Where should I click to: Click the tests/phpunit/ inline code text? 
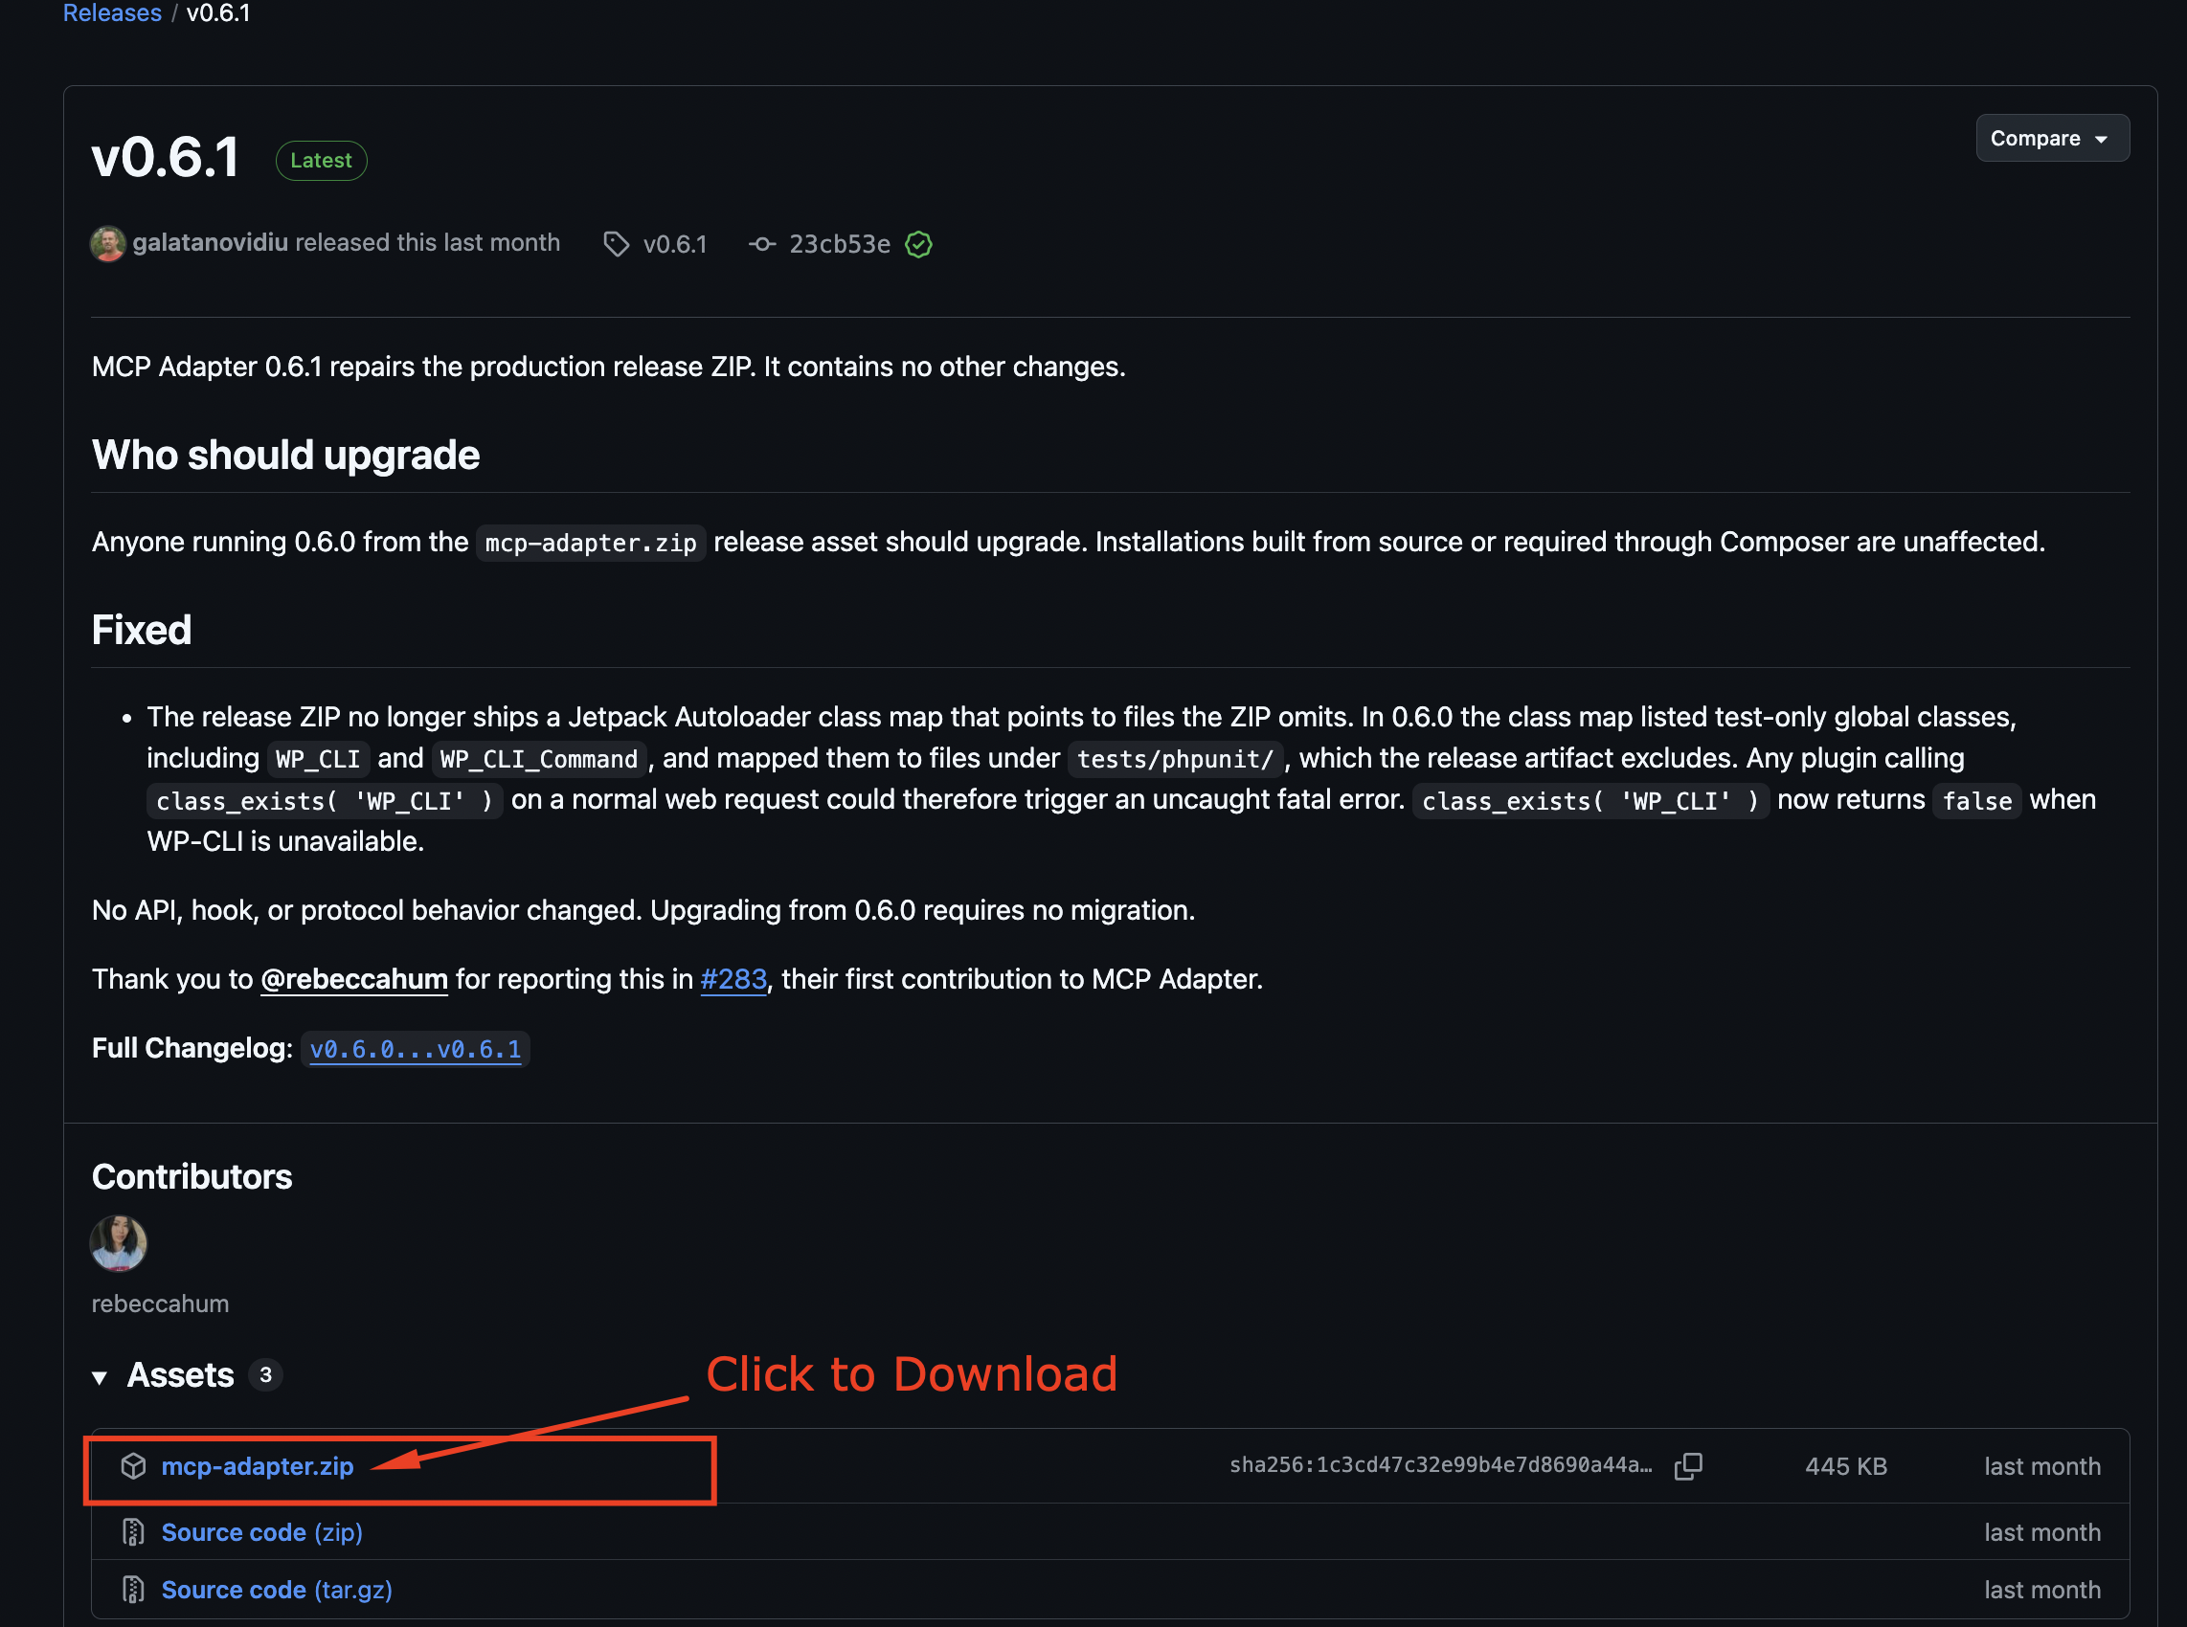(x=1175, y=759)
